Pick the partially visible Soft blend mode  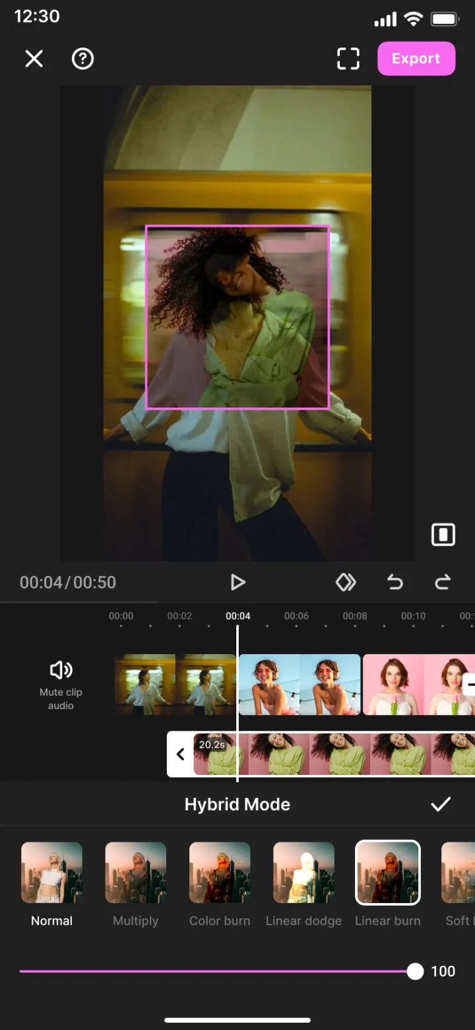coord(458,884)
